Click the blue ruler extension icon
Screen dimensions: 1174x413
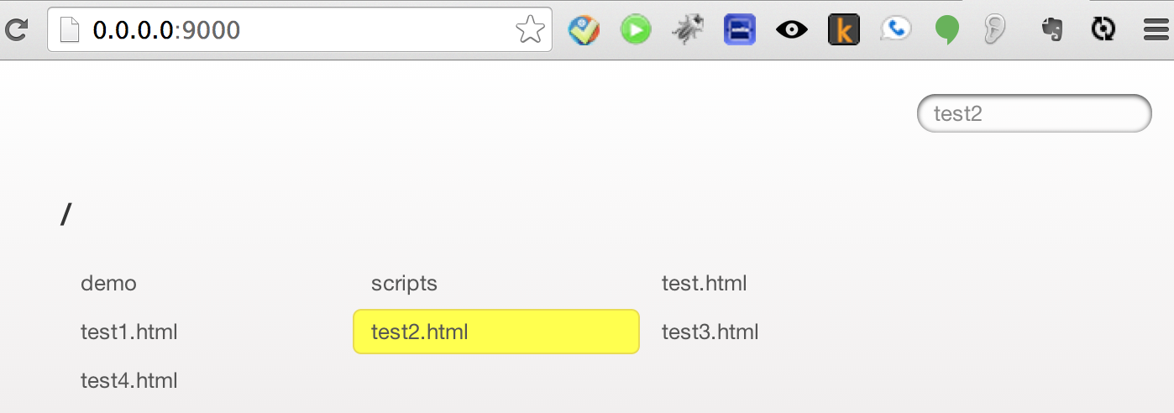(740, 31)
